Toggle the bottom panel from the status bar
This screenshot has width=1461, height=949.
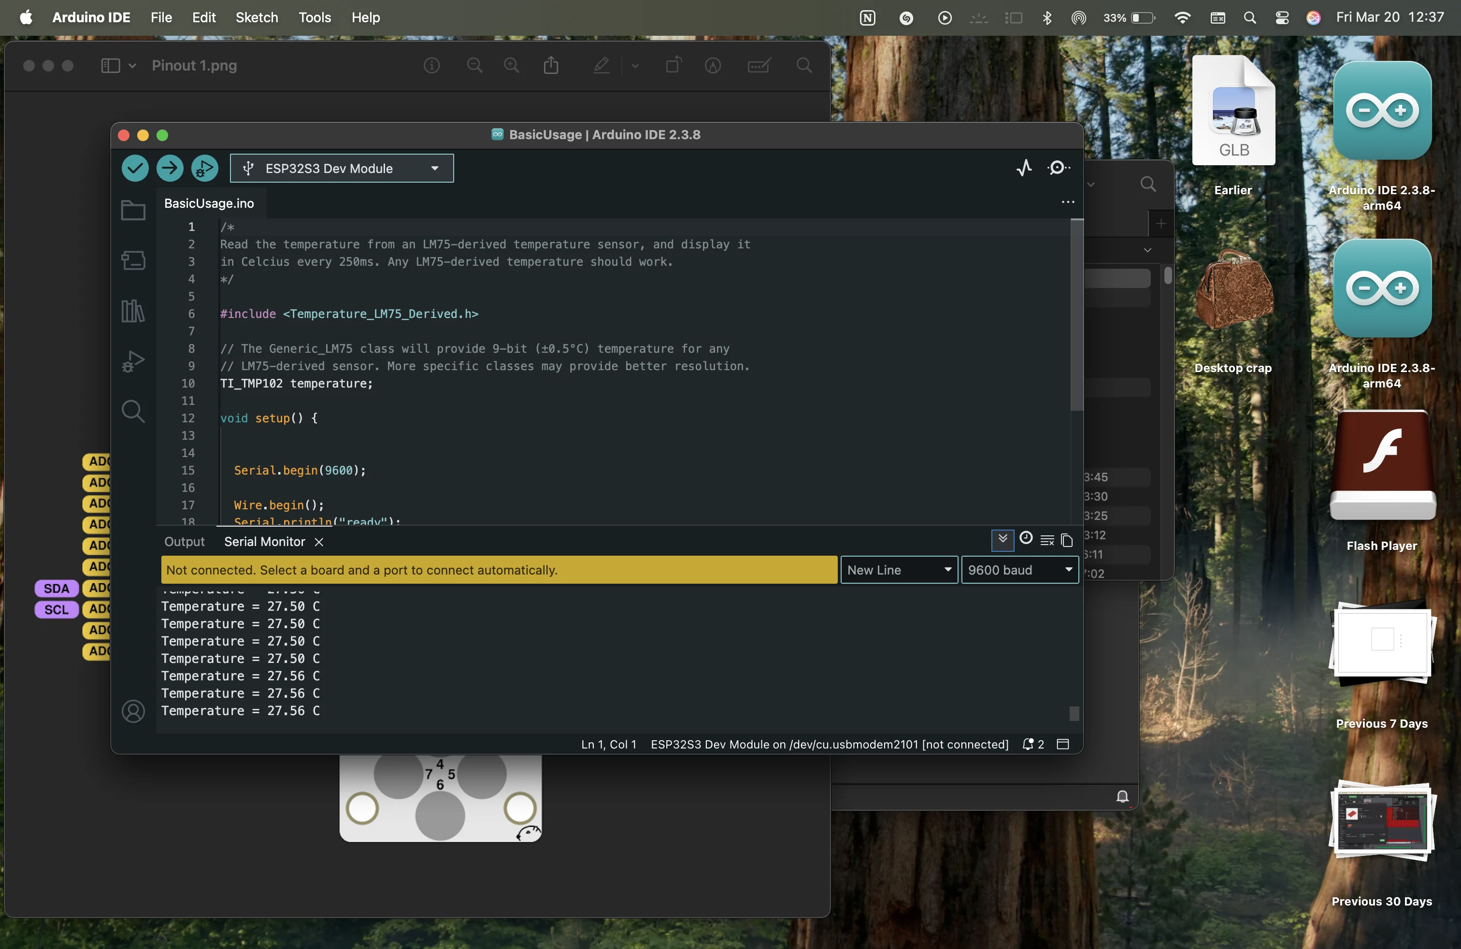(1063, 745)
